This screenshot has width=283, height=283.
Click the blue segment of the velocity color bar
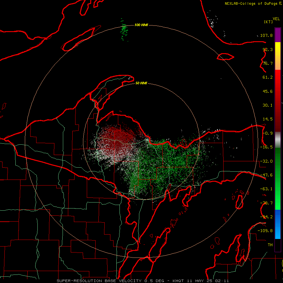278,224
